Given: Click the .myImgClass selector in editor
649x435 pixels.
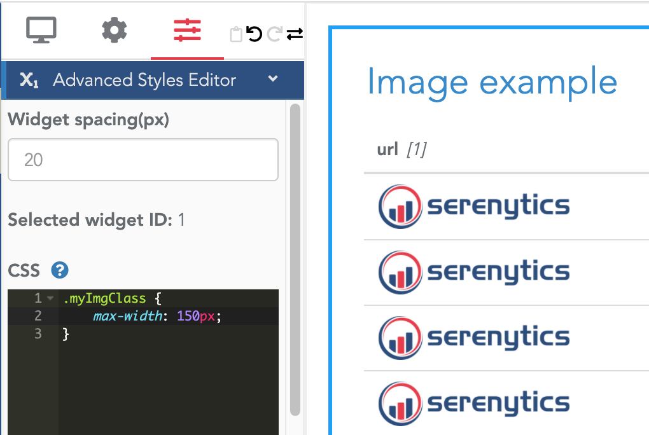Looking at the screenshot, I should (104, 298).
